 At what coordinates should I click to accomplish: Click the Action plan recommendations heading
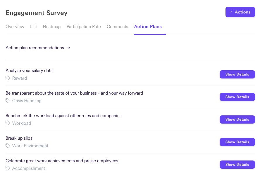(x=35, y=48)
